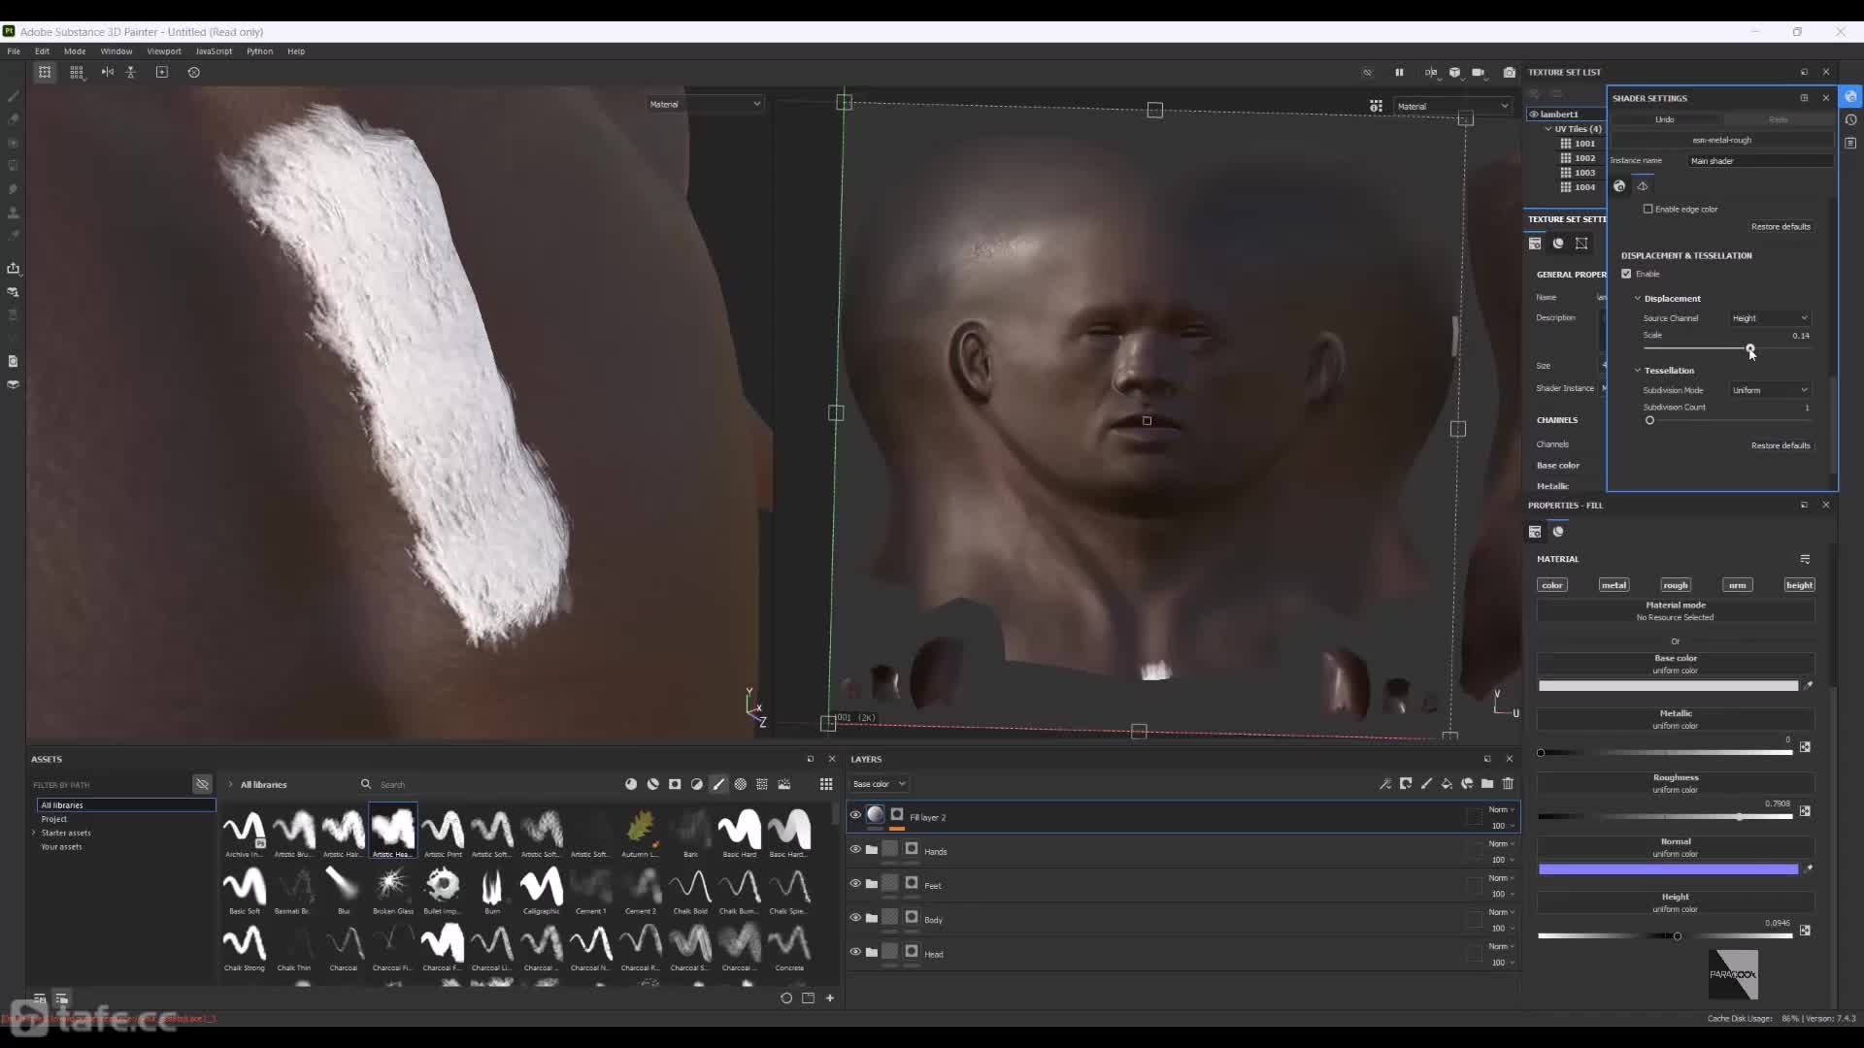The image size is (1864, 1048).
Task: Collapse UV Tiles (4) tree
Action: point(1548,129)
